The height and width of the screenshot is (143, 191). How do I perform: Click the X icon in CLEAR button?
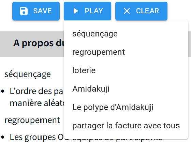127,11
